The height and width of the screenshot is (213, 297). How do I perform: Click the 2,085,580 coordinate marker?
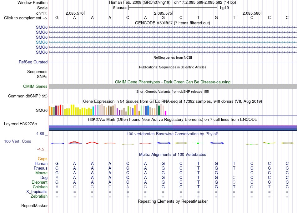click(252, 13)
